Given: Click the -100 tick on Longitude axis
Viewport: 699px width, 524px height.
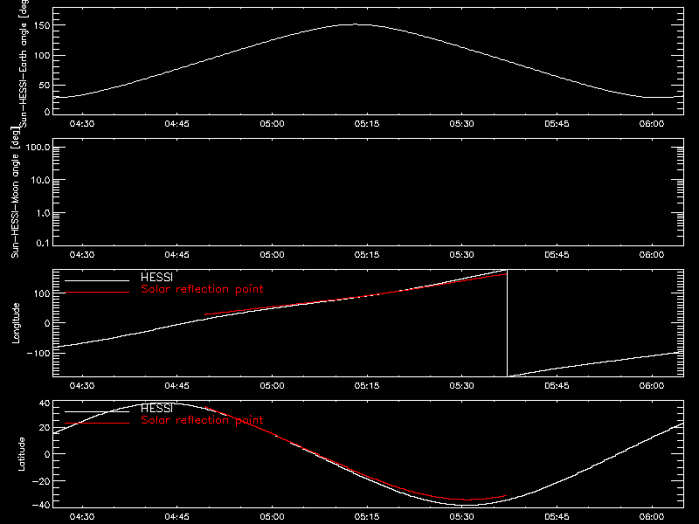Looking at the screenshot, I should [x=38, y=353].
